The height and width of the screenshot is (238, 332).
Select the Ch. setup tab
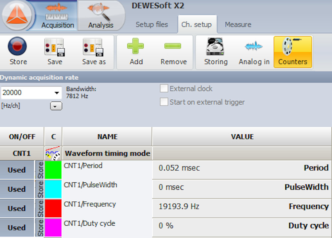196,24
